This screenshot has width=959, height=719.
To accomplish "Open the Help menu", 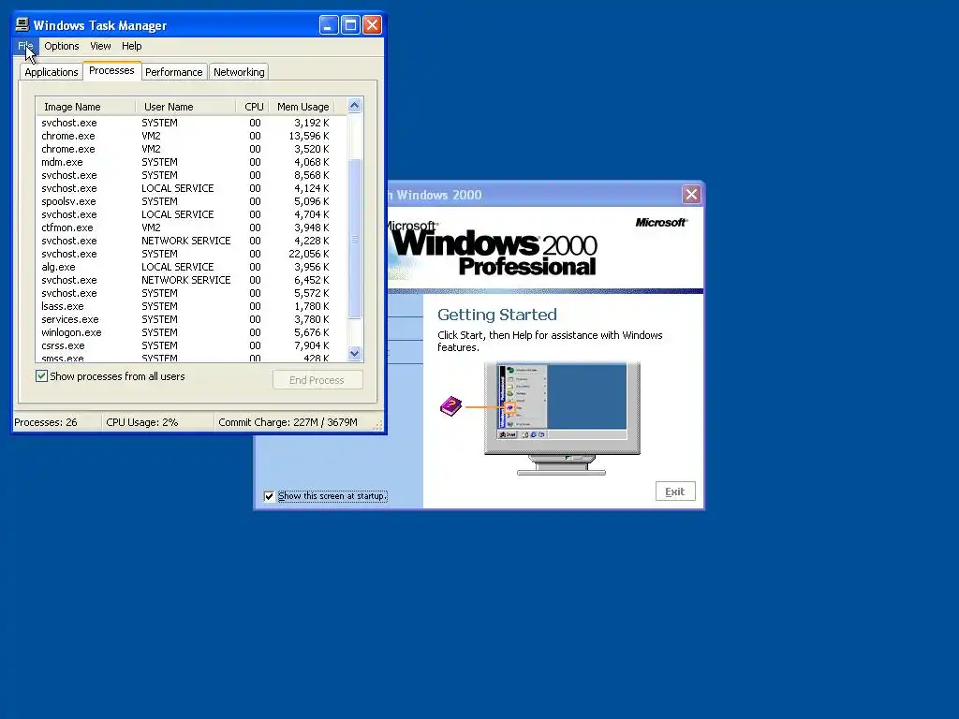I will (131, 46).
